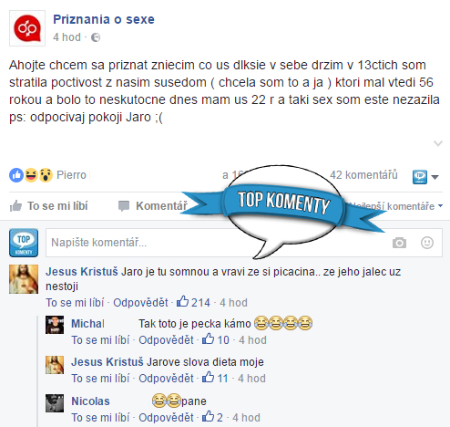Focus the 'Napište komentář...' input field
450x427 pixels.
click(218, 243)
